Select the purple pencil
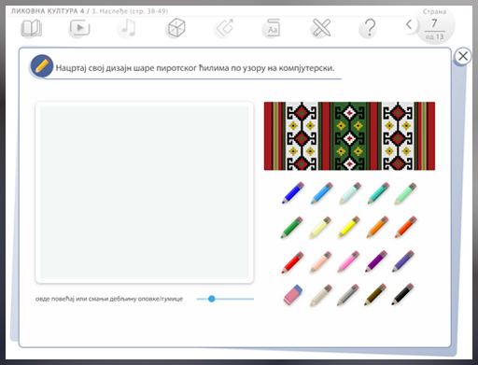 pos(376,261)
